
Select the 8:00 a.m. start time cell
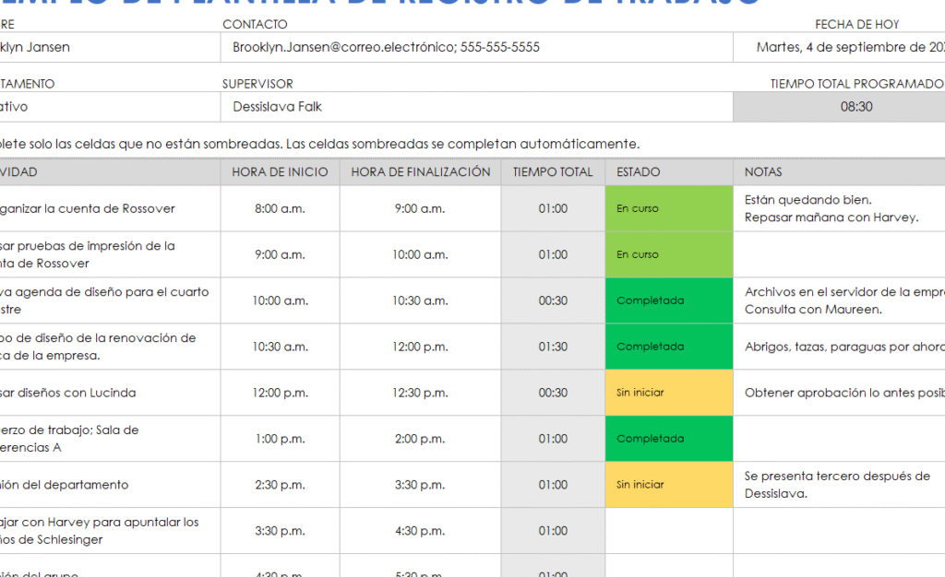point(280,209)
